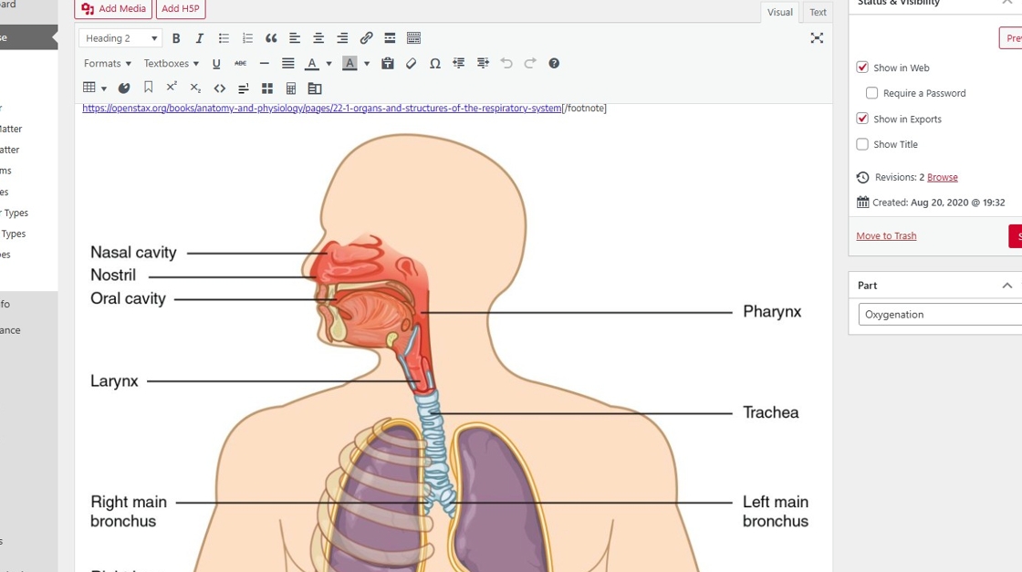This screenshot has width=1022, height=572.
Task: Click the special character omega icon
Action: pyautogui.click(x=435, y=64)
